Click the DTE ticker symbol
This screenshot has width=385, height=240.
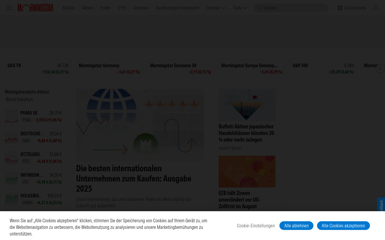point(26,161)
